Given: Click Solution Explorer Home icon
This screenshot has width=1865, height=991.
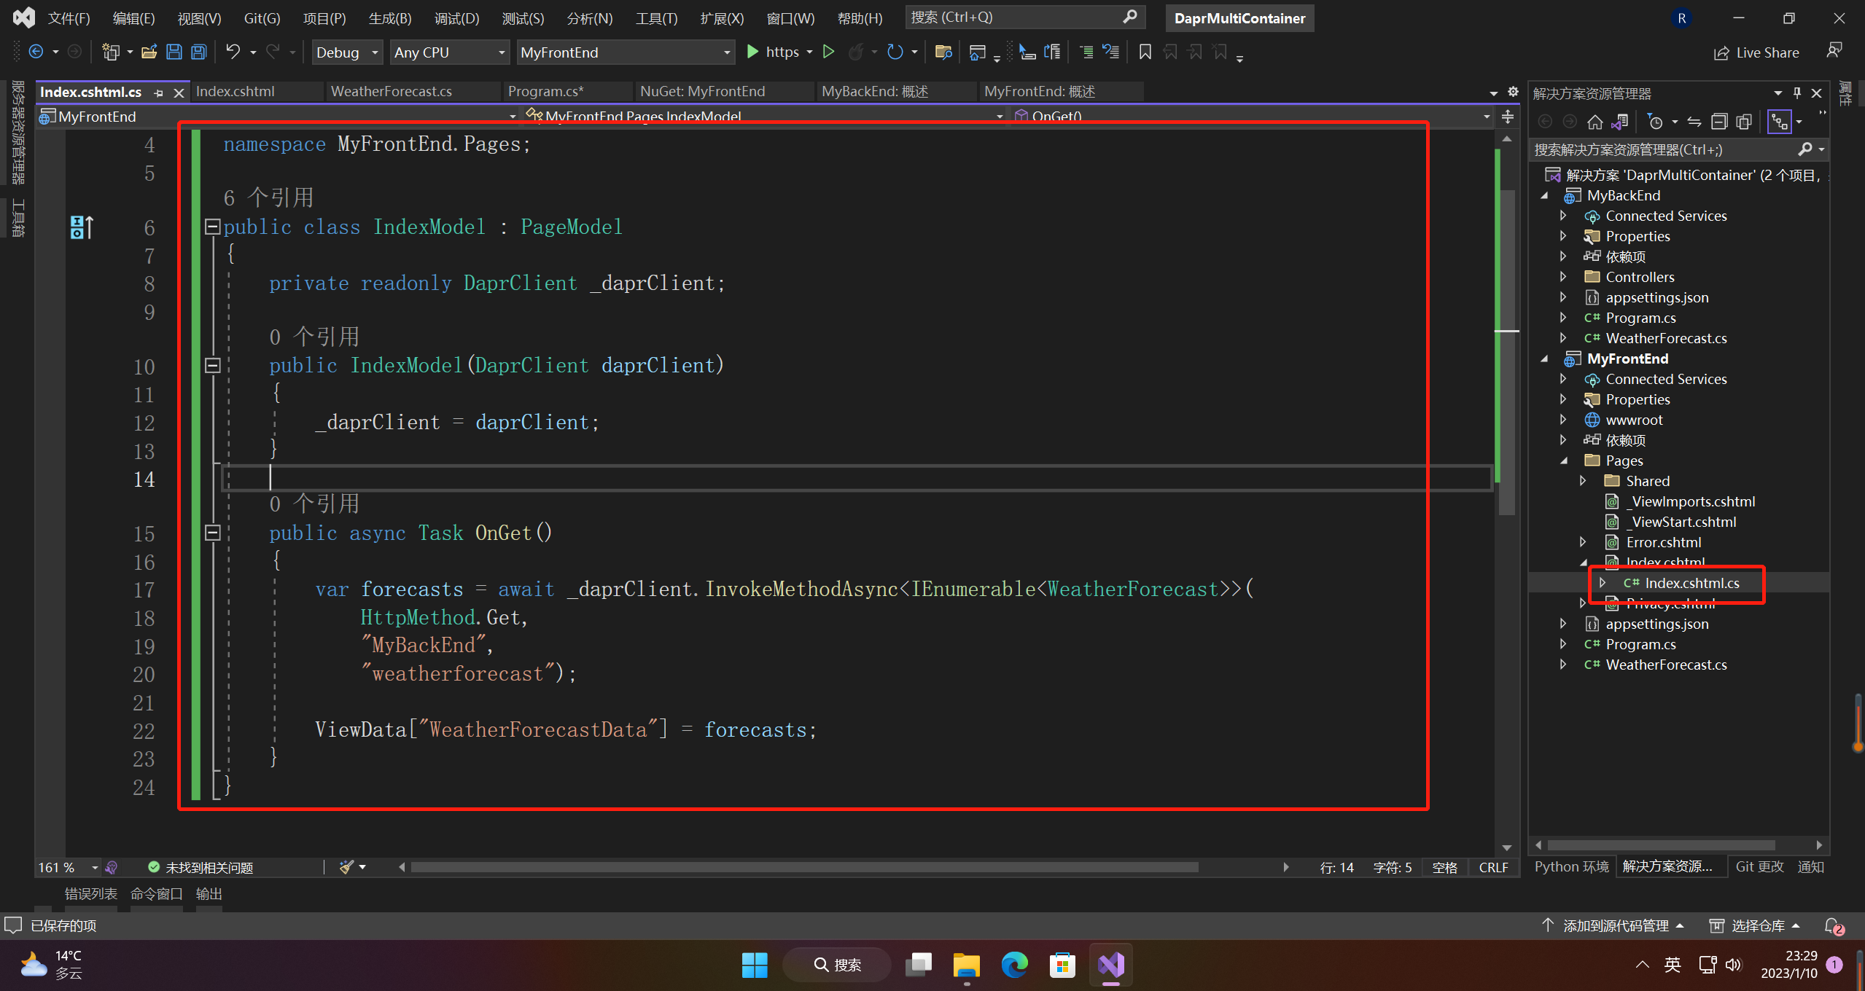Looking at the screenshot, I should click(1595, 122).
